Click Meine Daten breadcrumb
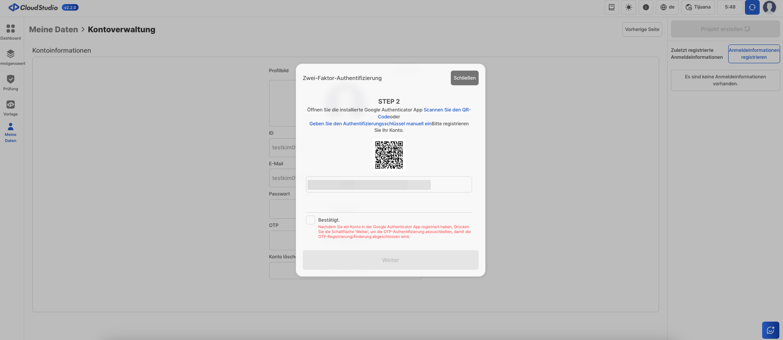Screen dimensions: 783x340 click(x=53, y=29)
